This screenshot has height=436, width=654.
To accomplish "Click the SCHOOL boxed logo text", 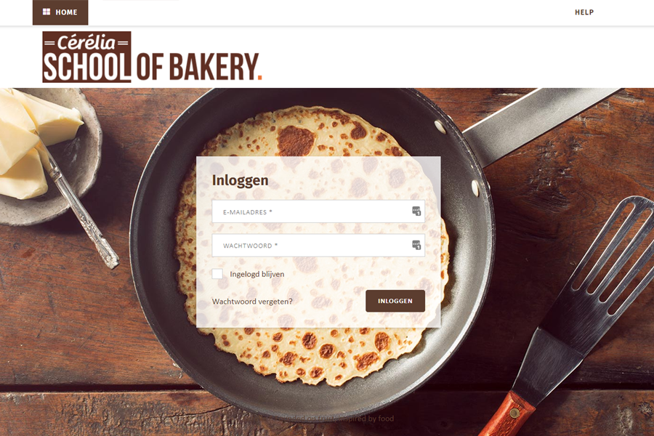I will click(86, 67).
